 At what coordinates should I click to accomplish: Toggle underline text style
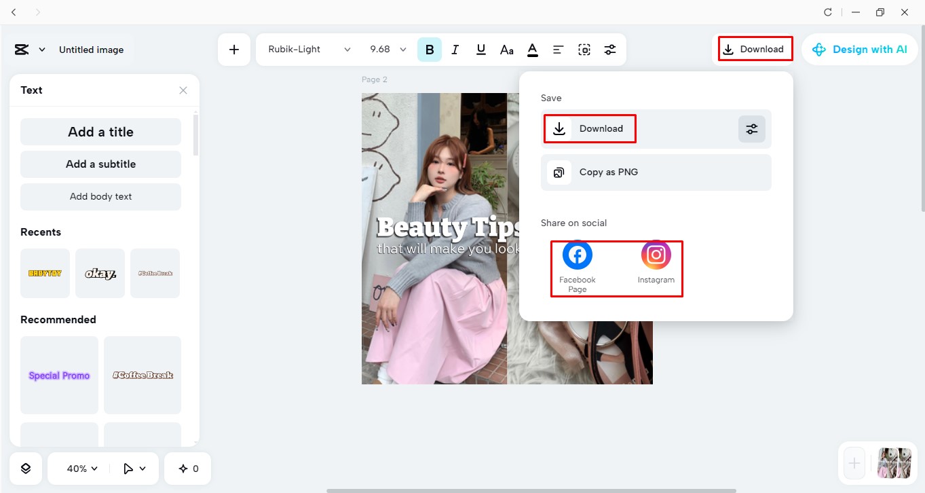point(481,50)
